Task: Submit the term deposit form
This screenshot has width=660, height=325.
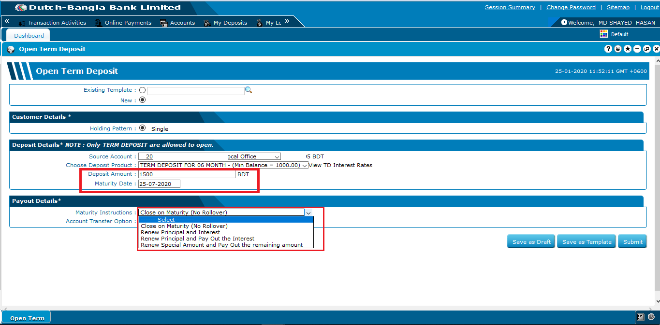Action: [x=633, y=241]
